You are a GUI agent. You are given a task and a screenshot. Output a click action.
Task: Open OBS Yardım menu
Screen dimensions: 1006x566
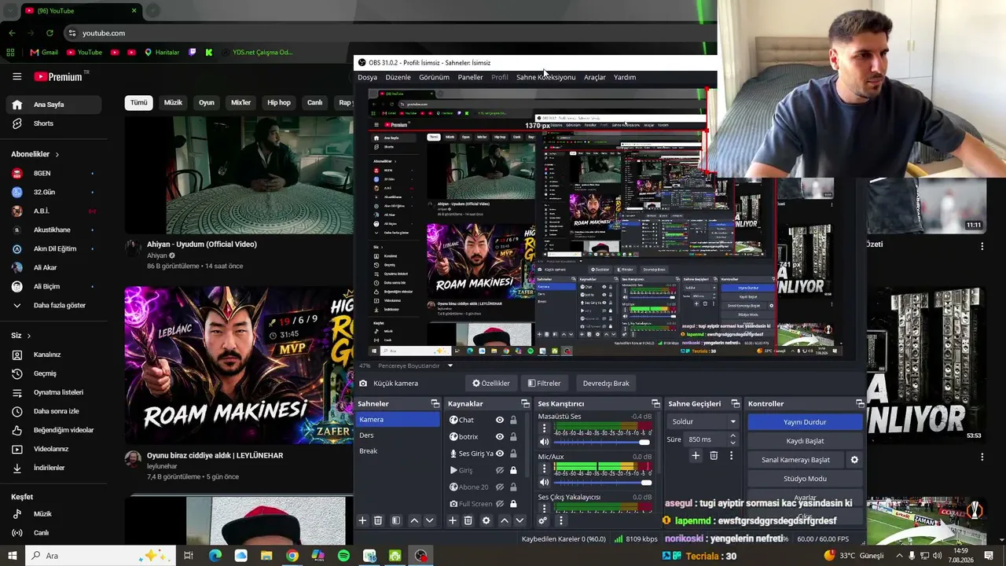[x=625, y=77]
